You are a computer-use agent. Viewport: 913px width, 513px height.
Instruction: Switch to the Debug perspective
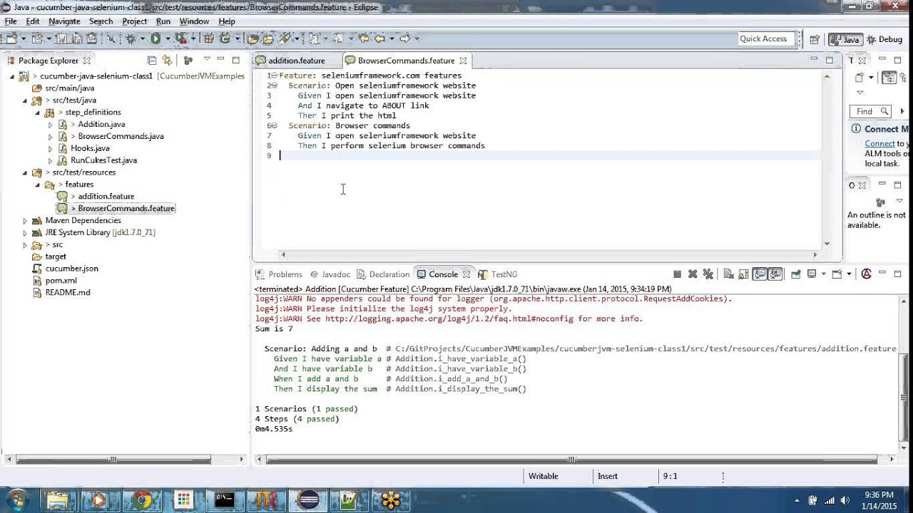[885, 40]
